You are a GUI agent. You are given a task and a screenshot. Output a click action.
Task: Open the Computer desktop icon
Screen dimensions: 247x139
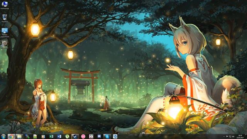tap(5, 5)
